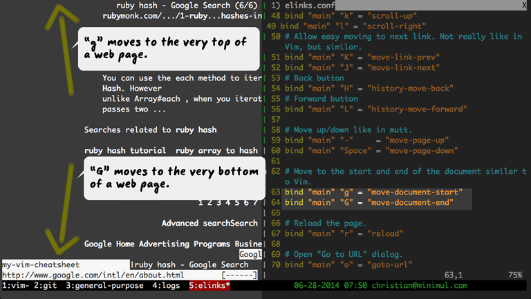Go to results page 4

[228, 203]
